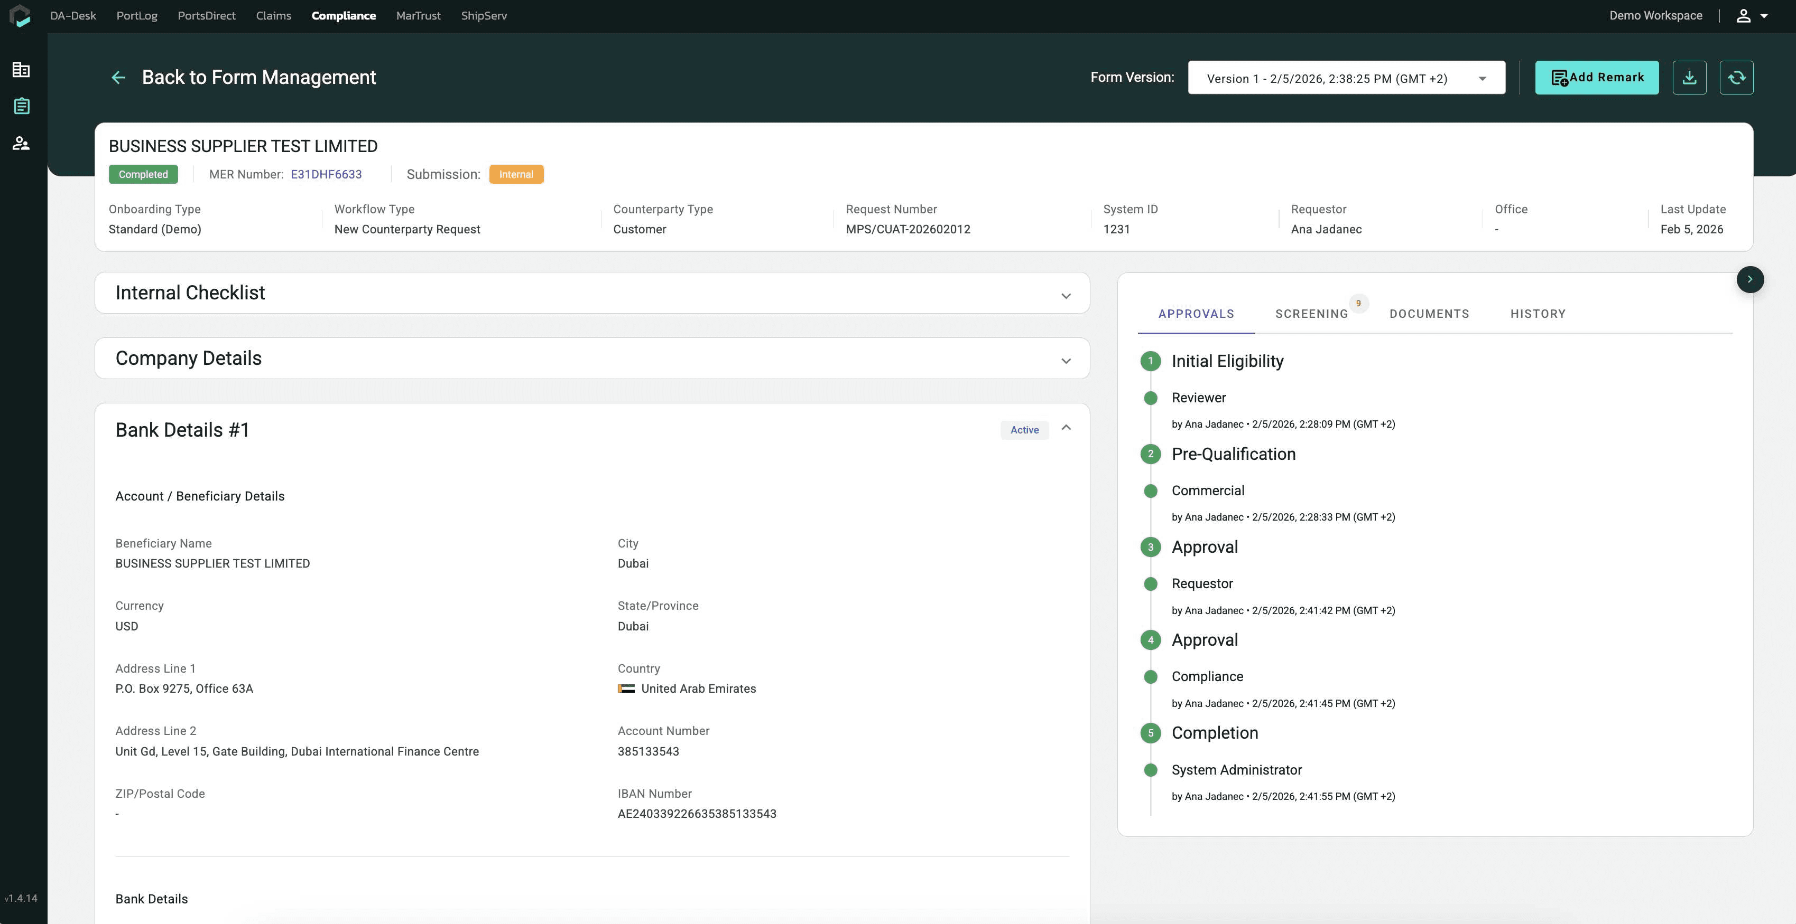Collapse the Bank Details #1 section
Image resolution: width=1796 pixels, height=924 pixels.
[1066, 428]
